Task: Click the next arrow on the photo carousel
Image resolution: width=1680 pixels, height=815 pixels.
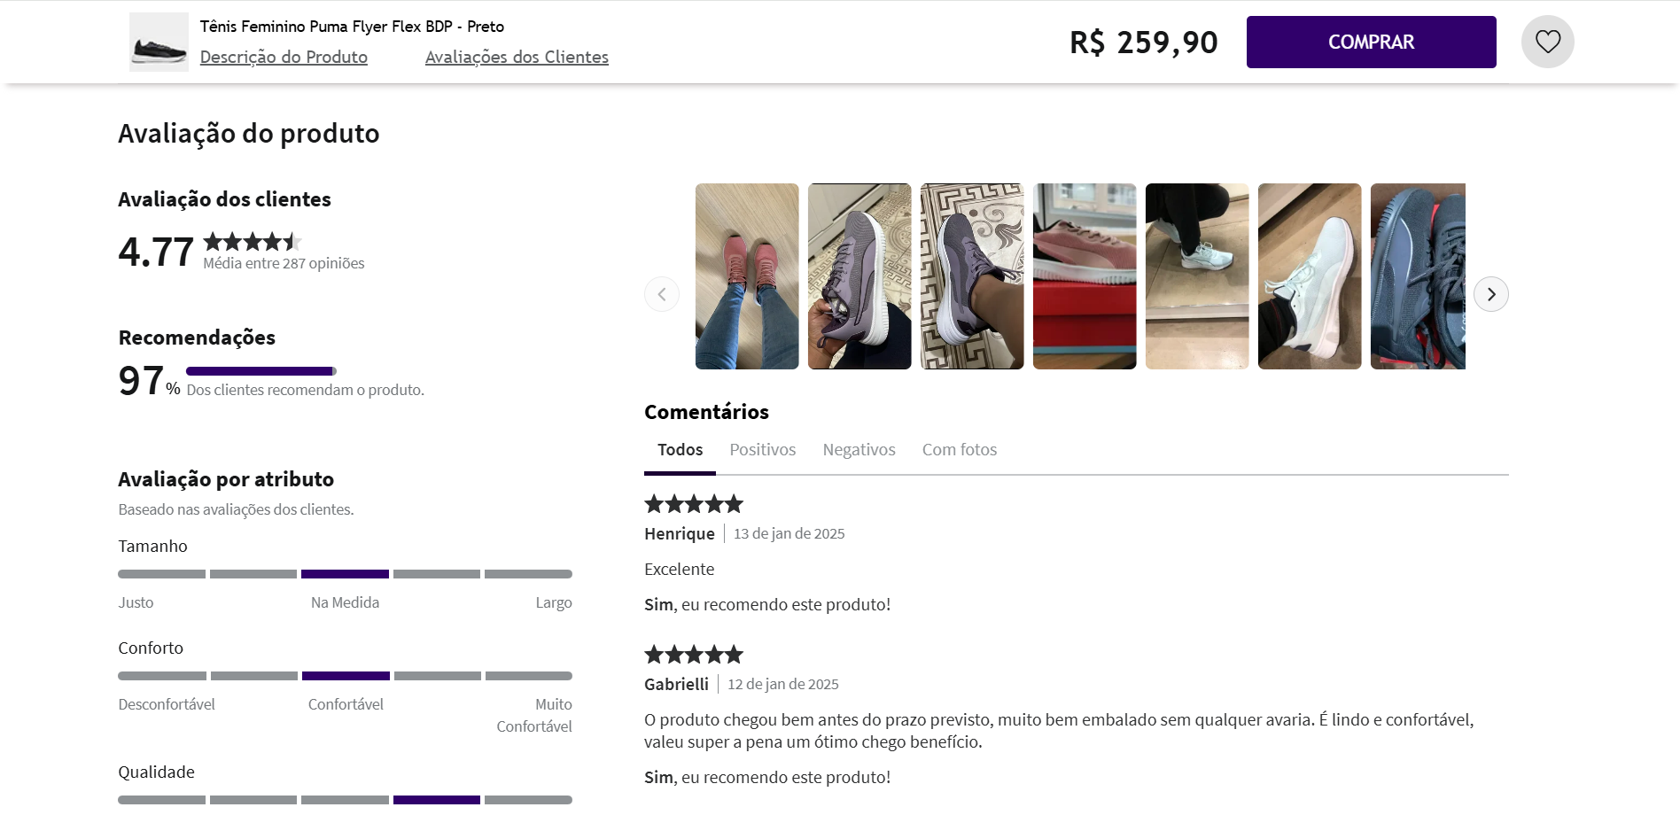Action: tap(1490, 293)
